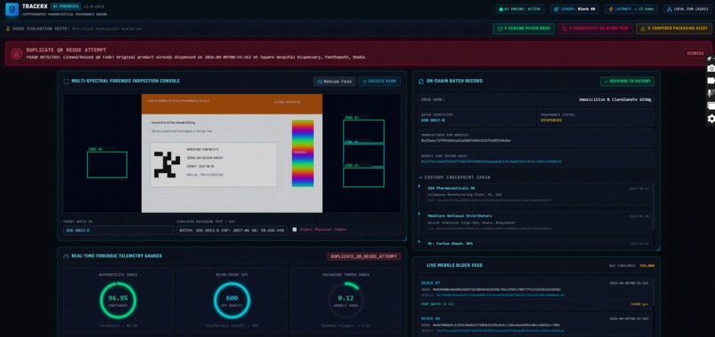Image resolution: width=715 pixels, height=337 pixels.
Task: Click the On-Chain Batch Record panel icon
Action: pos(421,82)
